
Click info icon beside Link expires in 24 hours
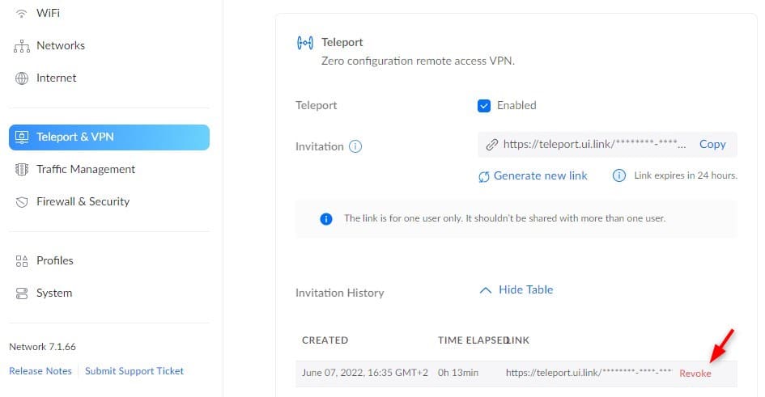click(x=618, y=175)
